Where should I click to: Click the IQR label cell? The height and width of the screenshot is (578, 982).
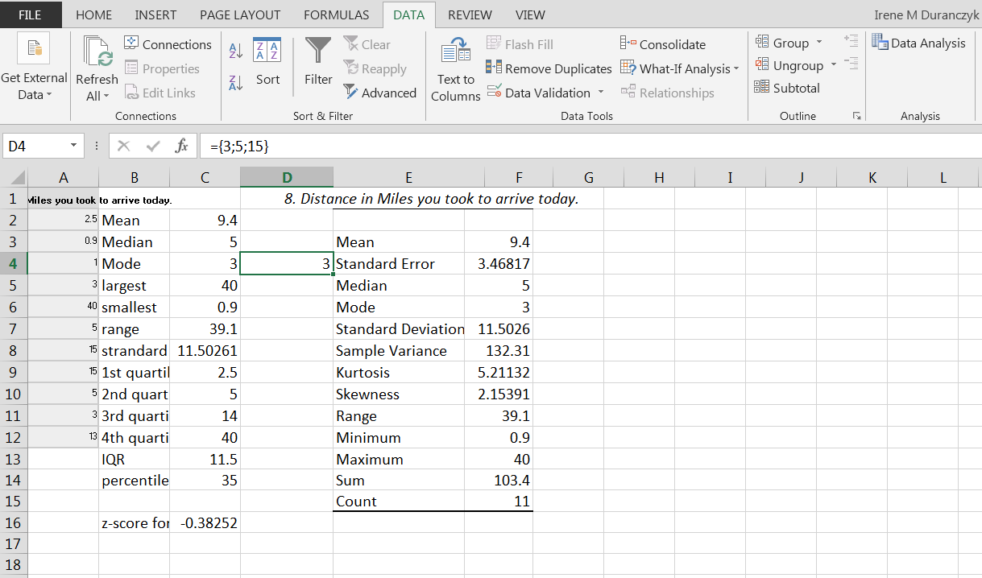pos(134,460)
